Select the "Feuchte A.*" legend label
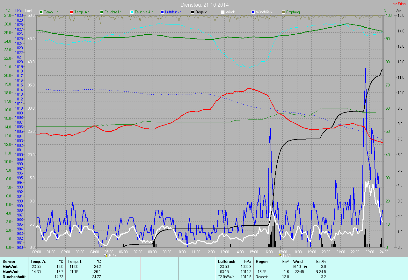 coord(144,12)
